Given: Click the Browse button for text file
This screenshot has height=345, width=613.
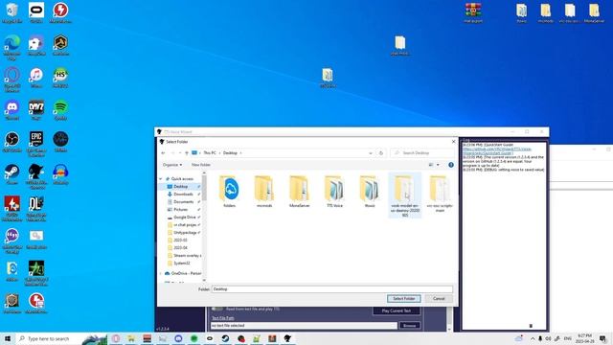Looking at the screenshot, I should (x=409, y=326).
